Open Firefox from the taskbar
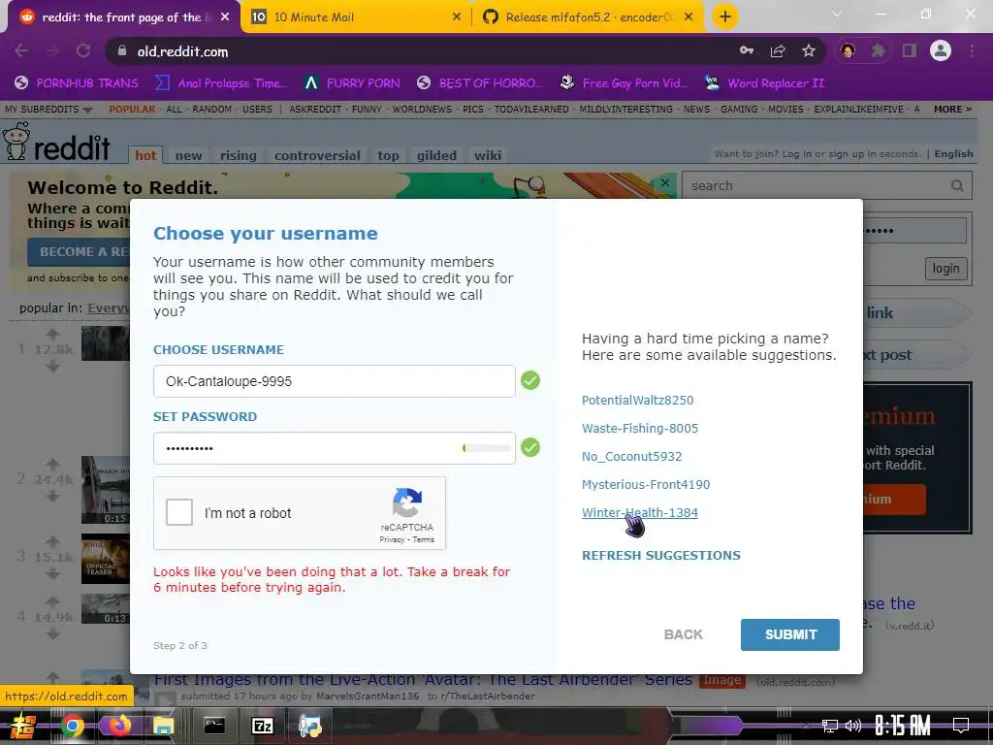This screenshot has height=745, width=993. point(118,726)
